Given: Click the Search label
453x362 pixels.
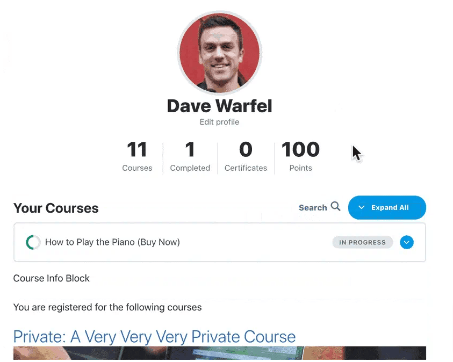Looking at the screenshot, I should (x=313, y=207).
